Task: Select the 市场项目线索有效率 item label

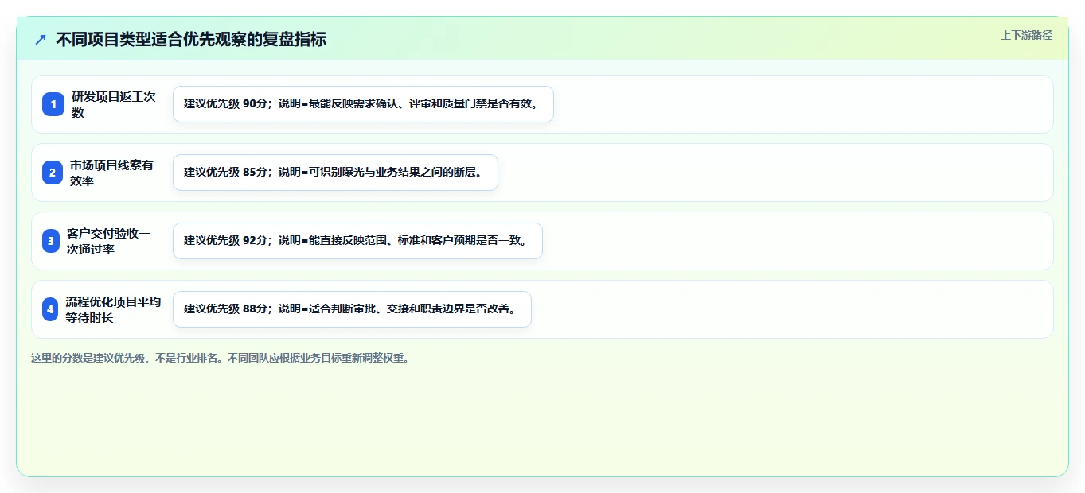Action: click(112, 173)
